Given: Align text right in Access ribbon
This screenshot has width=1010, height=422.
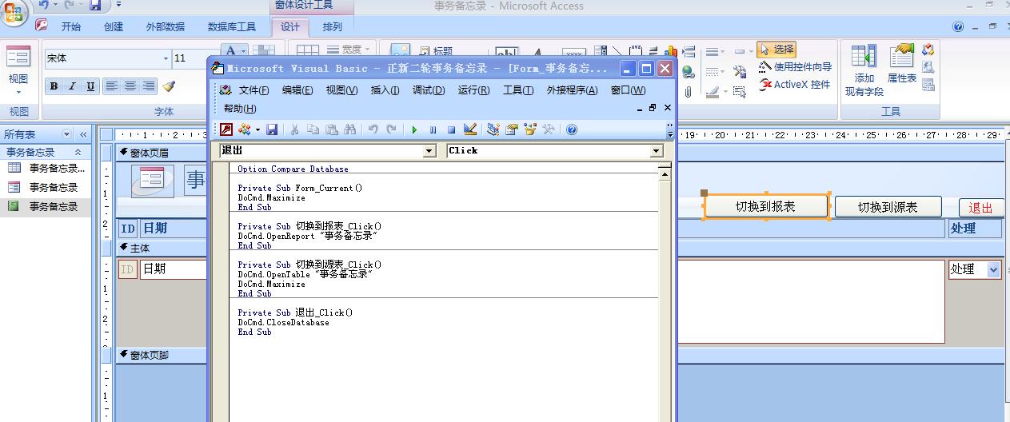Looking at the screenshot, I should 149,86.
